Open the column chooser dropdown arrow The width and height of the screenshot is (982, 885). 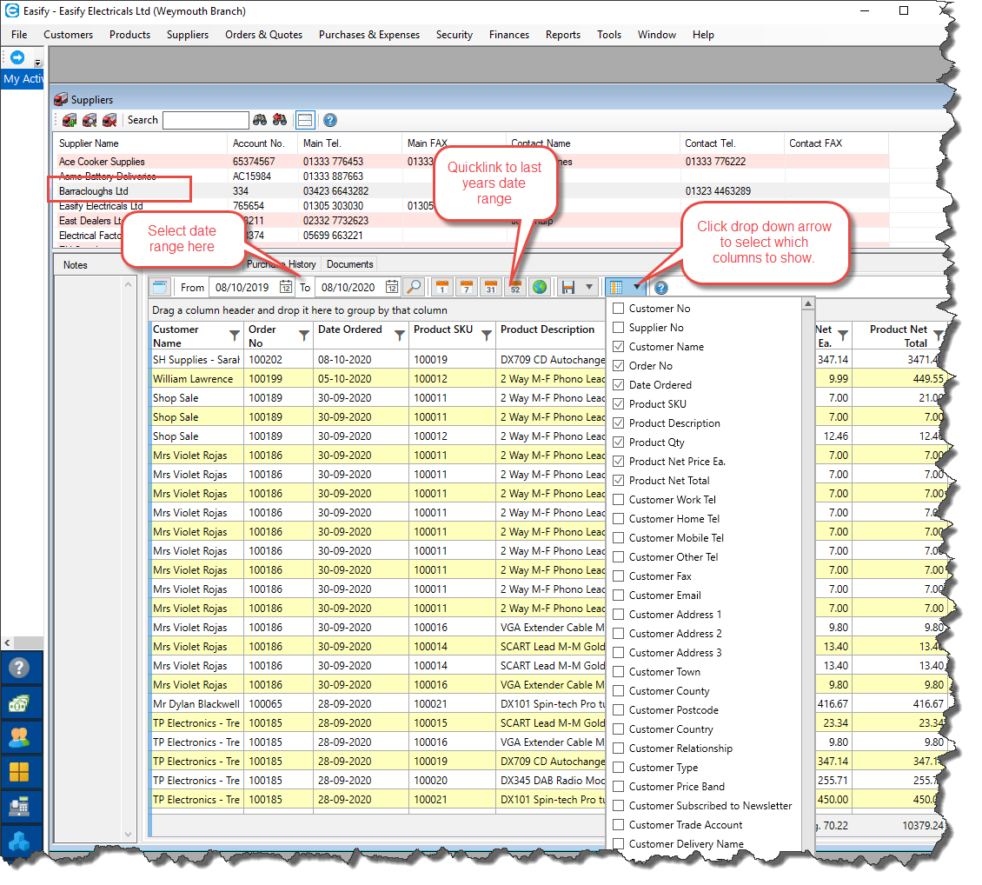(x=637, y=287)
